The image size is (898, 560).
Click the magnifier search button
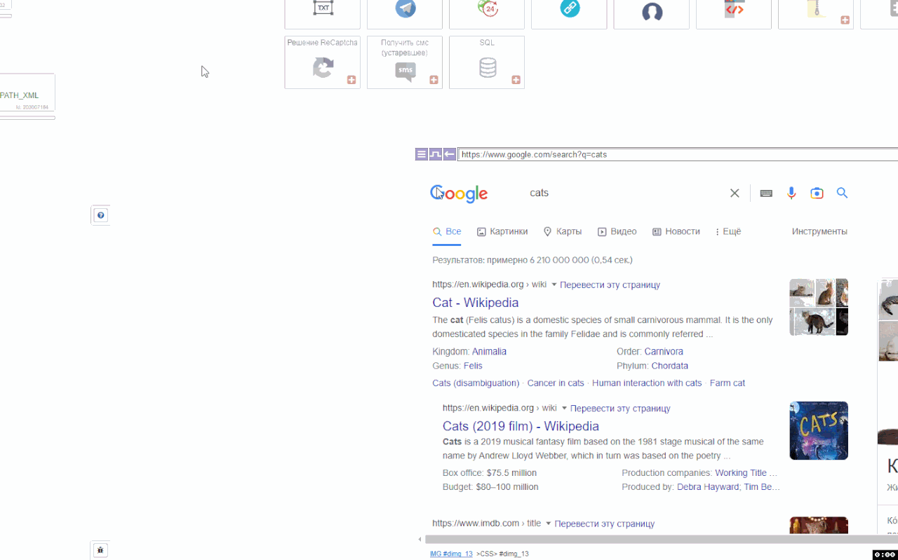coord(842,193)
